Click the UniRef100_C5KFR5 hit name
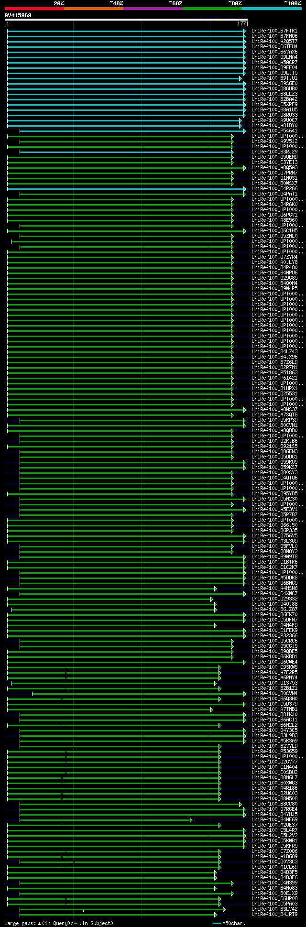This screenshot has width=306, height=927. click(x=274, y=846)
